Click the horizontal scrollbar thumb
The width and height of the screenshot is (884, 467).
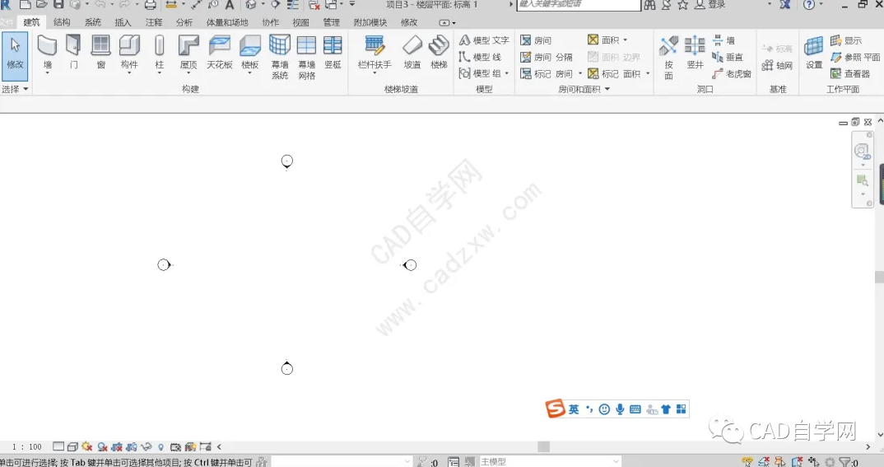coord(543,446)
